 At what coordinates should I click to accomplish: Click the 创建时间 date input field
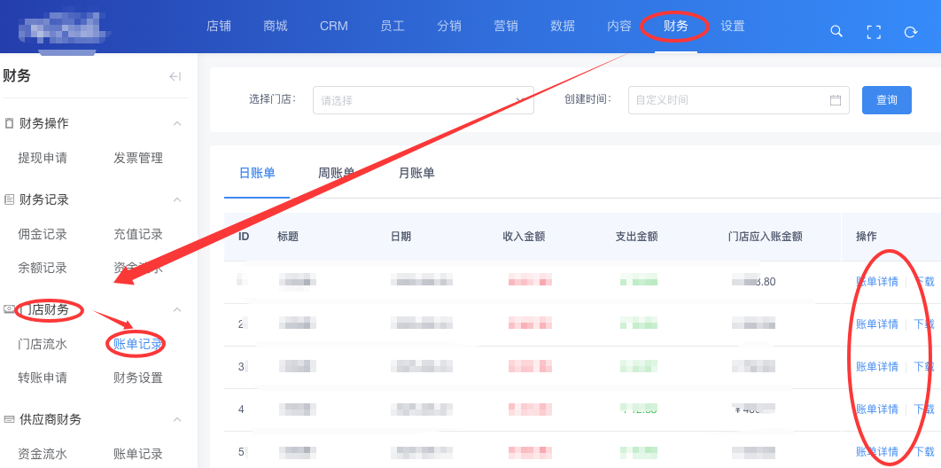pyautogui.click(x=727, y=100)
